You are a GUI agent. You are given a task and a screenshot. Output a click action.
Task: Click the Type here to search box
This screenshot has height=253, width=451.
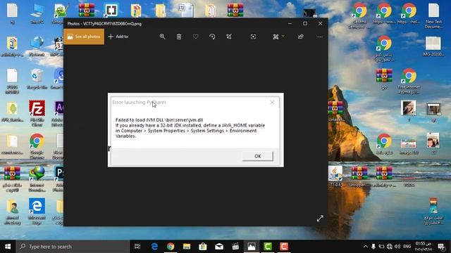pos(73,247)
